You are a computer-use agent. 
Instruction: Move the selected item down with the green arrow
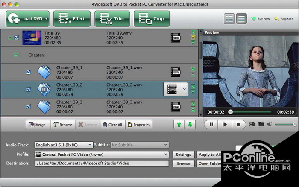click(x=190, y=124)
